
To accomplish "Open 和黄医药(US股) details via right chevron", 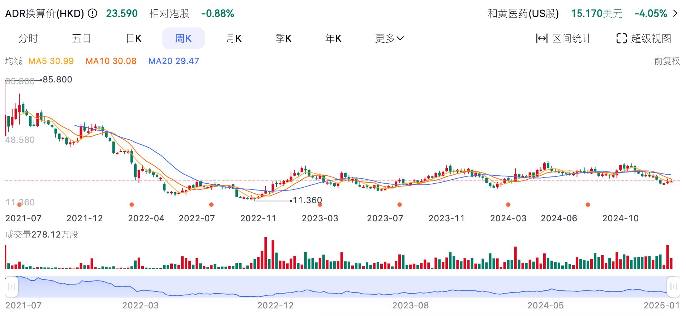I will [x=675, y=14].
